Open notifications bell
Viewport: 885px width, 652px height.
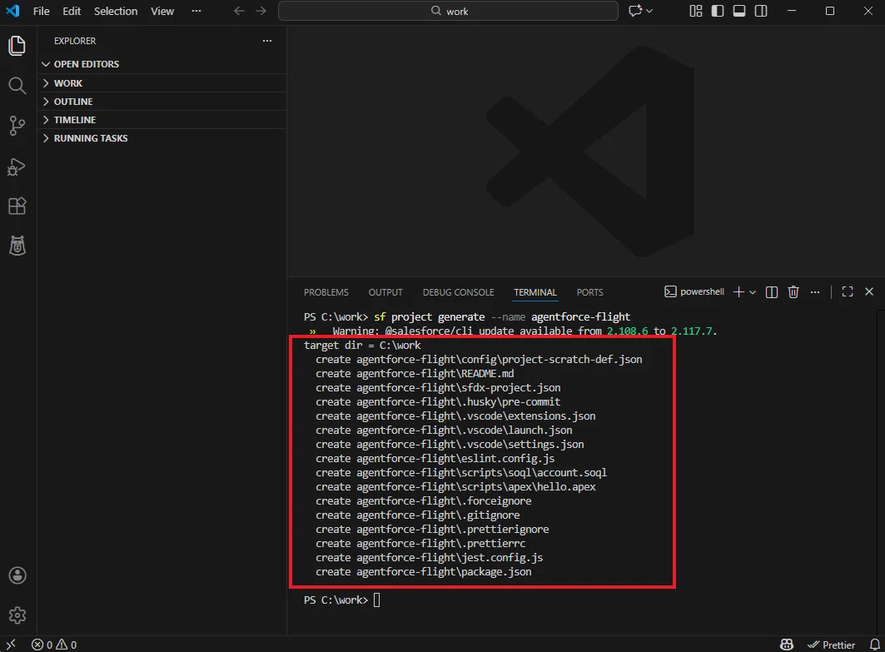point(874,645)
